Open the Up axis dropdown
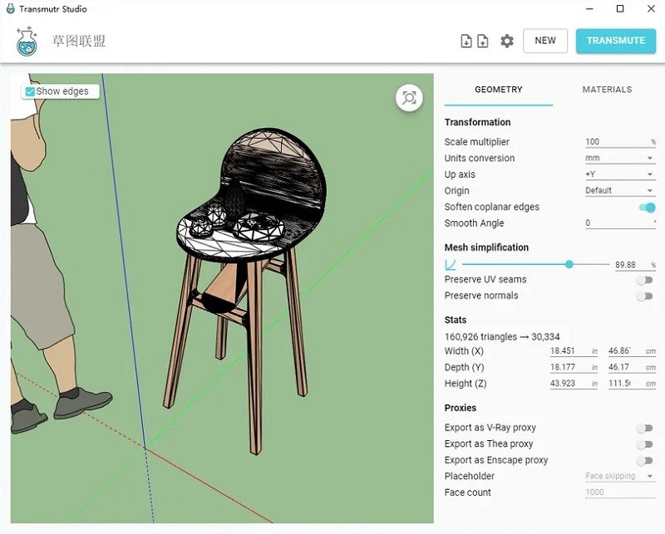Viewport: 665px width, 534px height. point(619,174)
